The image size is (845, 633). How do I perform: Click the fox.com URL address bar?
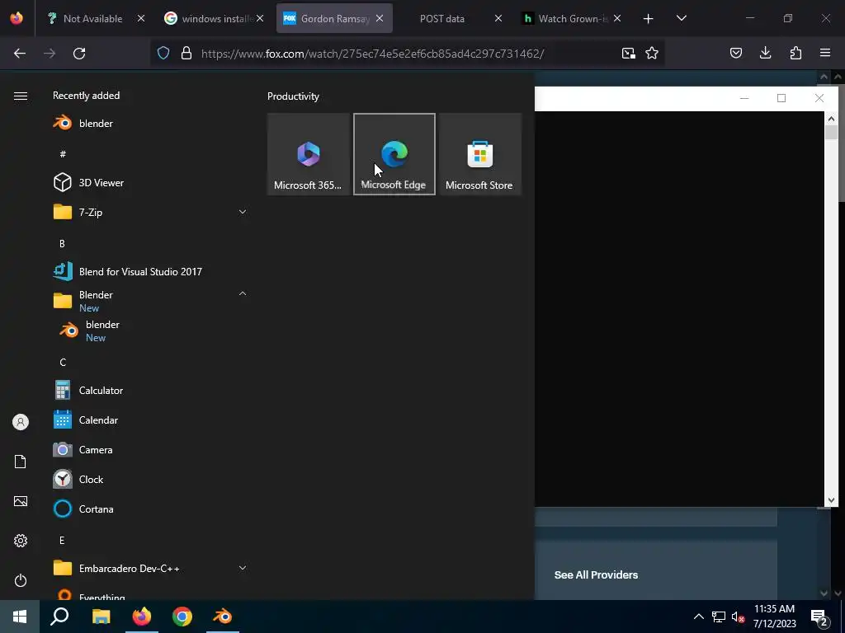(x=372, y=54)
